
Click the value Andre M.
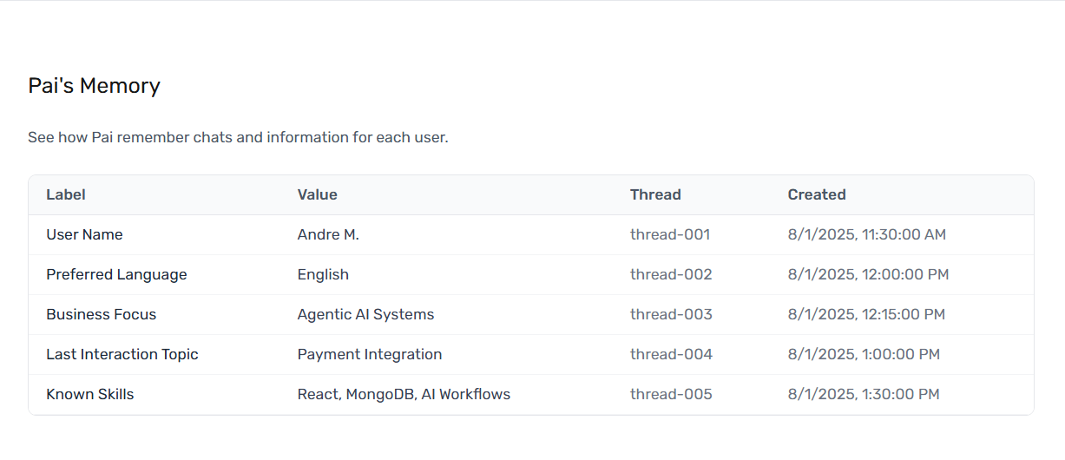pyautogui.click(x=328, y=234)
